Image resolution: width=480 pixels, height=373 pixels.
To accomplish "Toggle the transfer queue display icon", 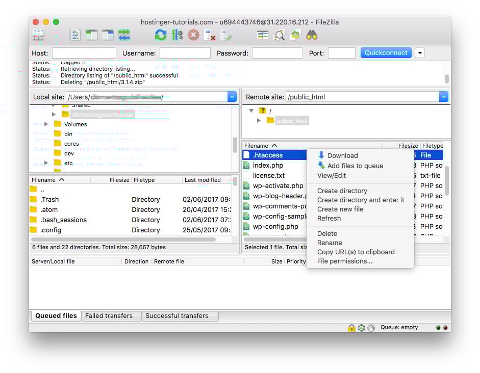I will pos(124,35).
